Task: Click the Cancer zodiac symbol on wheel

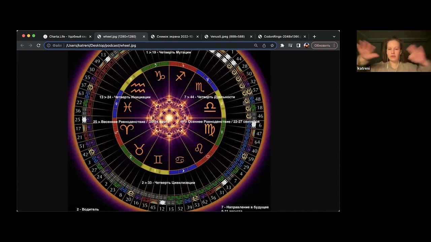Action: tap(179, 160)
